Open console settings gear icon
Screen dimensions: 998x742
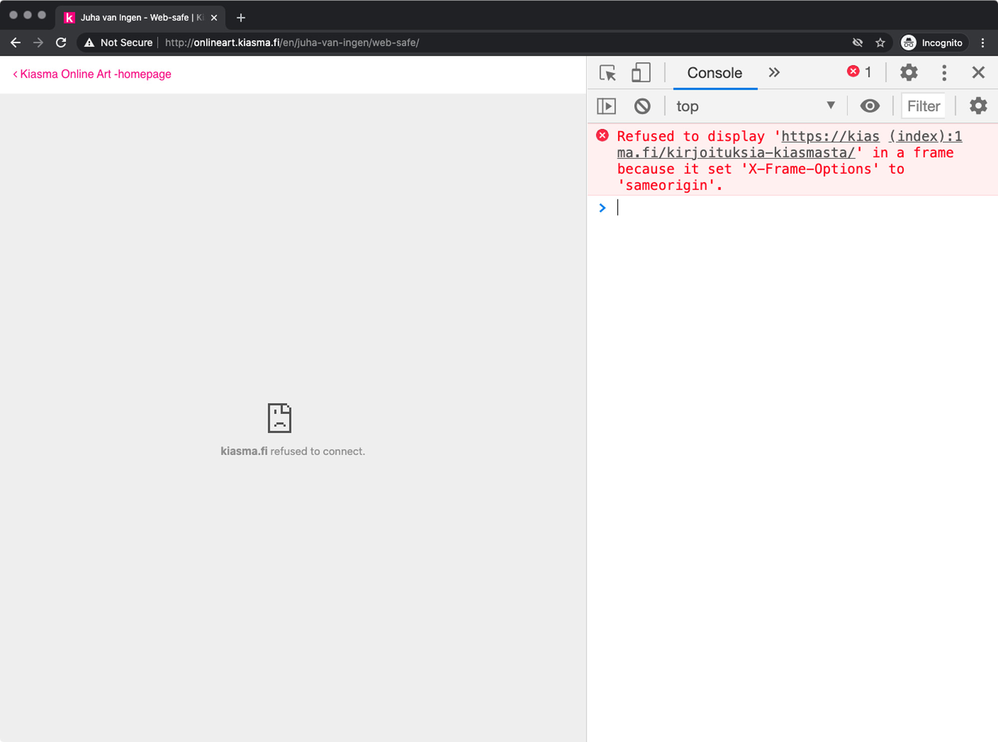[978, 106]
